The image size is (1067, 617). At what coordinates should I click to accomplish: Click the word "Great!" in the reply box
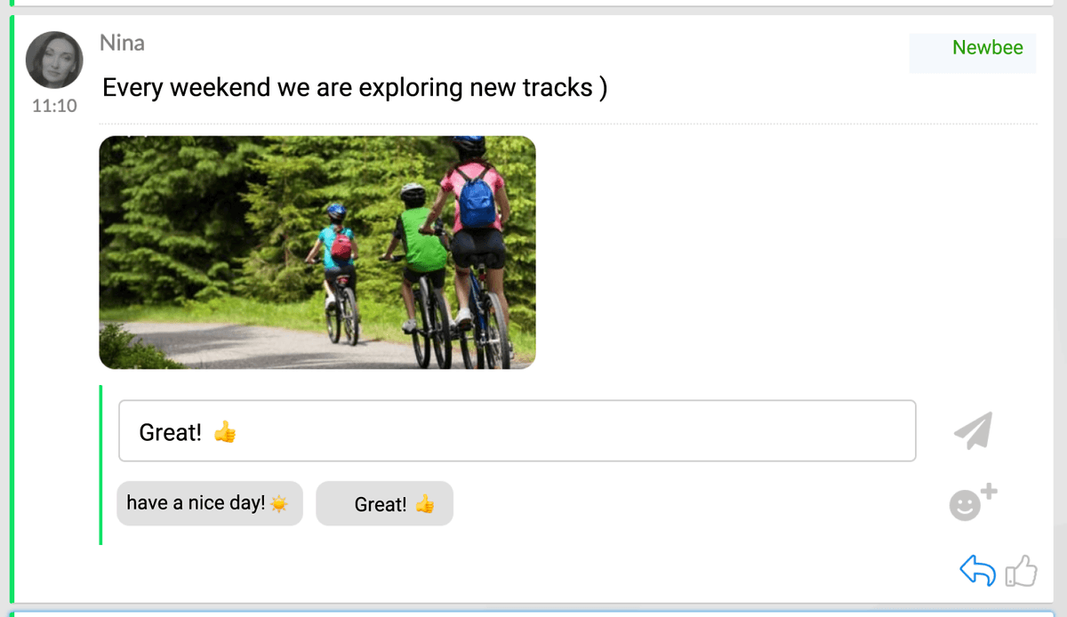pyautogui.click(x=170, y=433)
